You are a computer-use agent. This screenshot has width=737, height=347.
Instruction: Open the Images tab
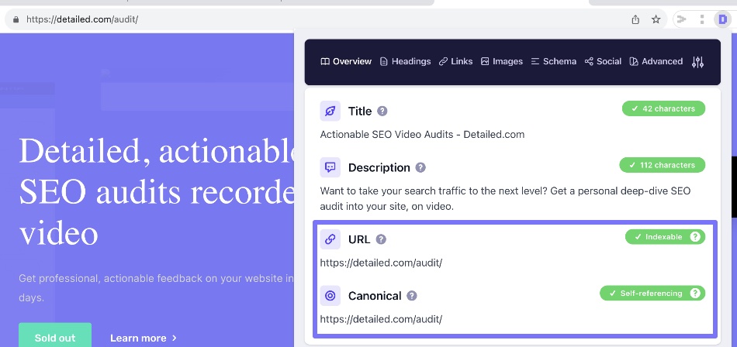(501, 61)
